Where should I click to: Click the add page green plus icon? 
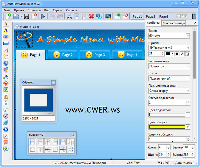point(118,16)
